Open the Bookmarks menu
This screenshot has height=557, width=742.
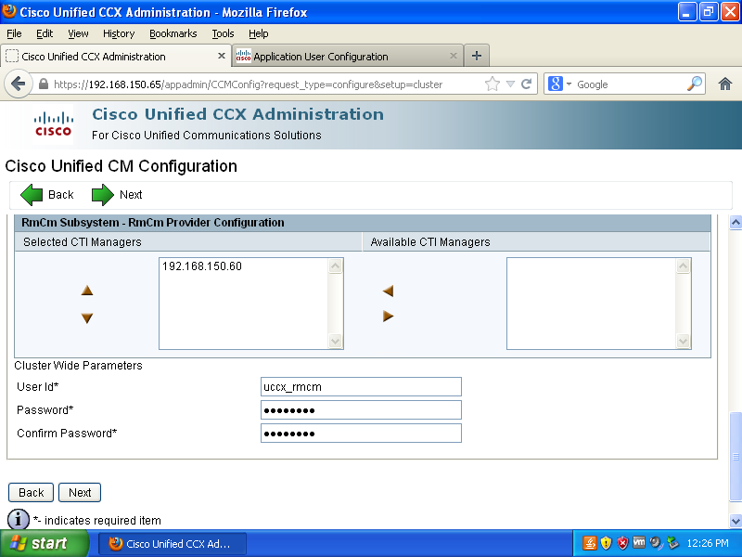(173, 33)
